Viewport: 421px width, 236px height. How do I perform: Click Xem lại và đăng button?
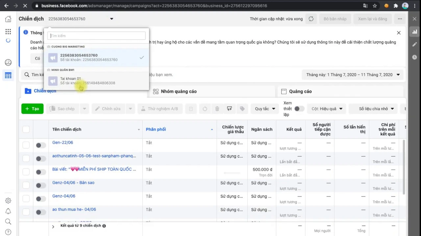[x=372, y=19]
